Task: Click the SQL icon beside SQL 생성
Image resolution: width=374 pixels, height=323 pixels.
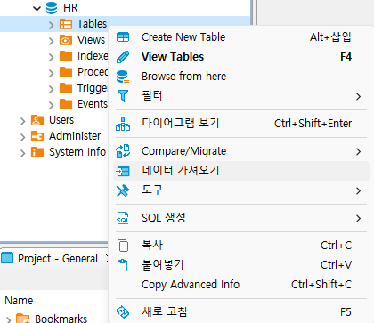Action: click(123, 218)
